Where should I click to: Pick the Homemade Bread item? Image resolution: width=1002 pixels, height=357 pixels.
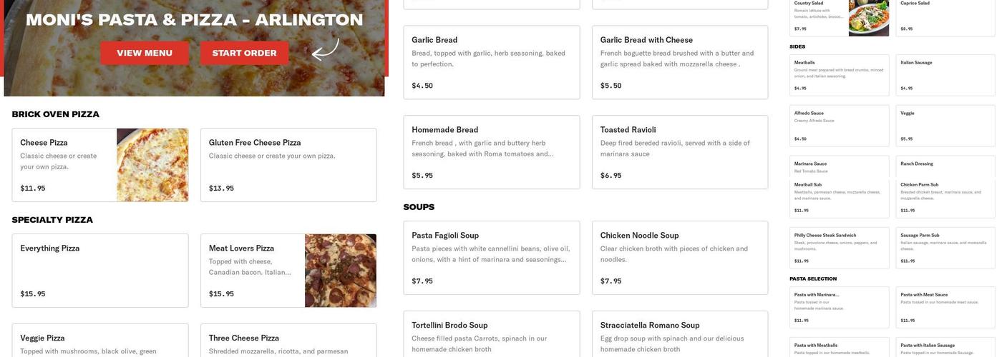pyautogui.click(x=492, y=152)
